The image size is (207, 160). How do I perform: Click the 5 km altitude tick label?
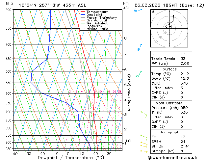pyautogui.click(x=125, y=85)
